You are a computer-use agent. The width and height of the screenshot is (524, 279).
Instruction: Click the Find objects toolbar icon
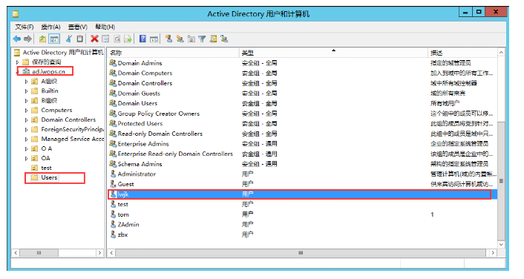coord(213,39)
